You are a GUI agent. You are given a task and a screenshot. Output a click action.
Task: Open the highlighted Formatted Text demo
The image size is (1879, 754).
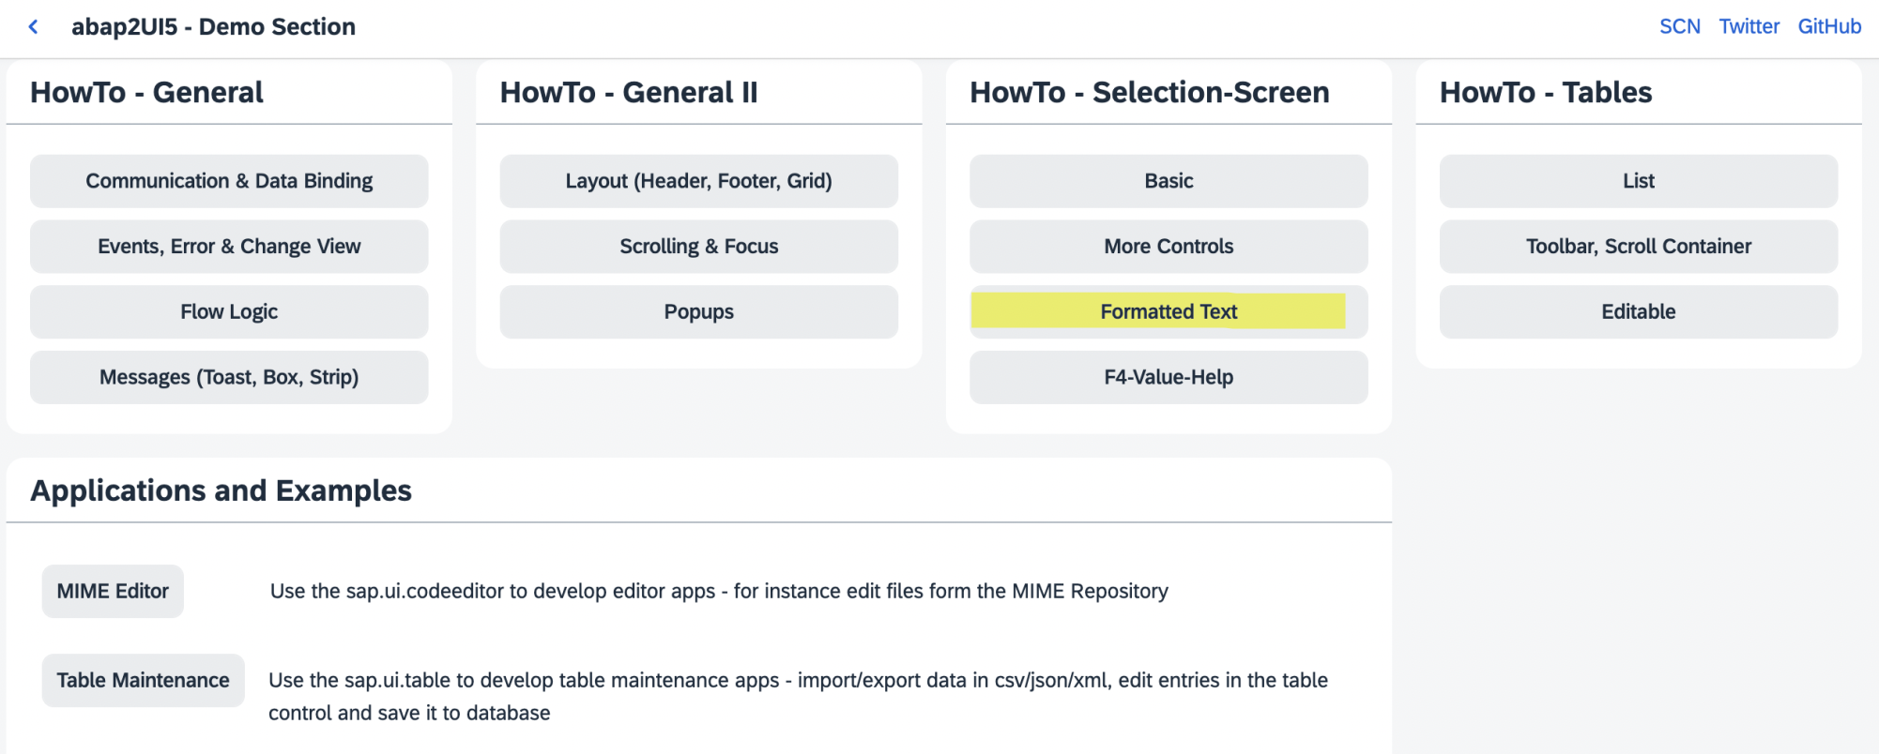[1169, 311]
